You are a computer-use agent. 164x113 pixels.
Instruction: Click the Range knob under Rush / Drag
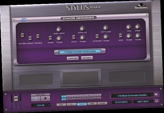[59, 38]
